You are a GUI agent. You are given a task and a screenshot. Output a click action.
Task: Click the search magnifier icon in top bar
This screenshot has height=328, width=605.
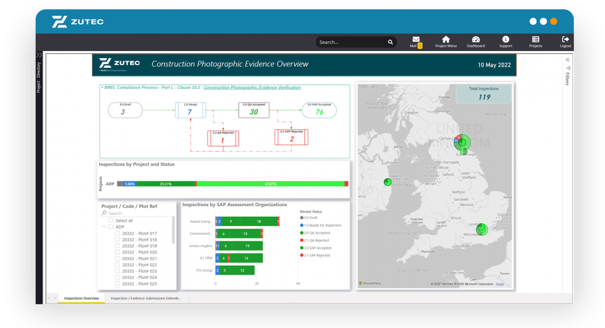tap(390, 42)
